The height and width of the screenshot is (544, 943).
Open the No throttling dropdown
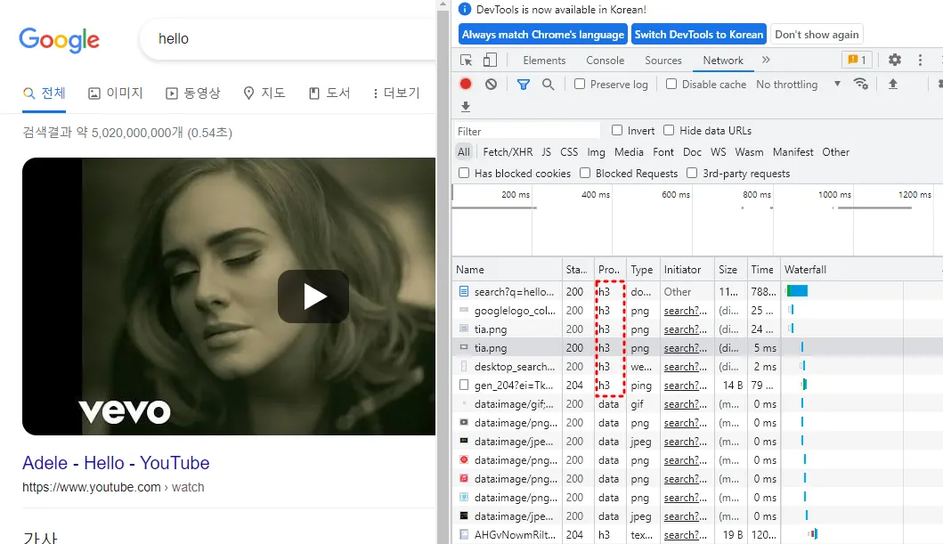tap(798, 85)
